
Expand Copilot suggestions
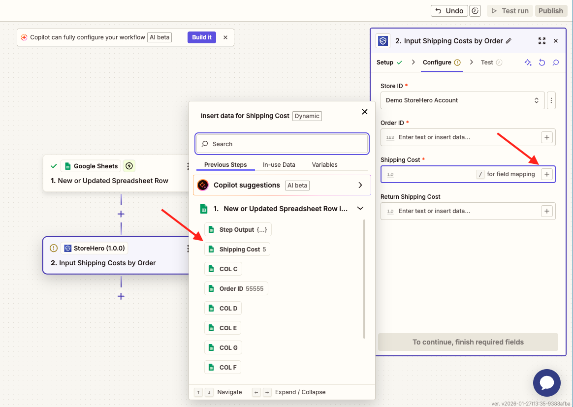pos(360,185)
